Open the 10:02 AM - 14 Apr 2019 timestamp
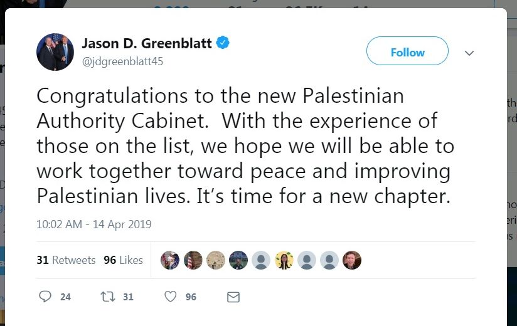 [x=93, y=224]
